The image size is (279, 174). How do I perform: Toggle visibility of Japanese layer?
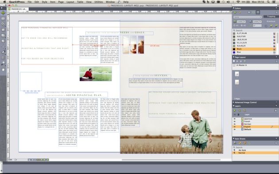pyautogui.click(x=235, y=119)
